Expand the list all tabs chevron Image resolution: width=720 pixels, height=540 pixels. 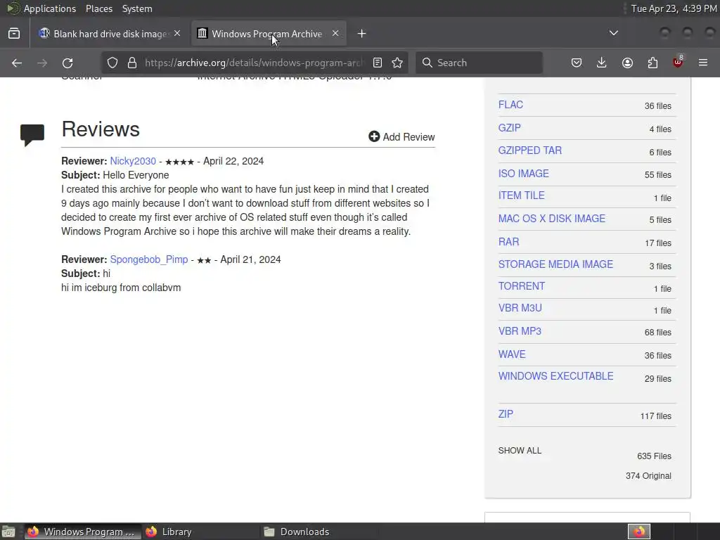pyautogui.click(x=613, y=33)
